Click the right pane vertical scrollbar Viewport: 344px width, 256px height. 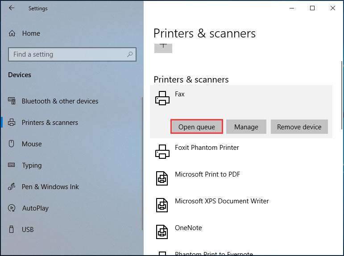342,95
